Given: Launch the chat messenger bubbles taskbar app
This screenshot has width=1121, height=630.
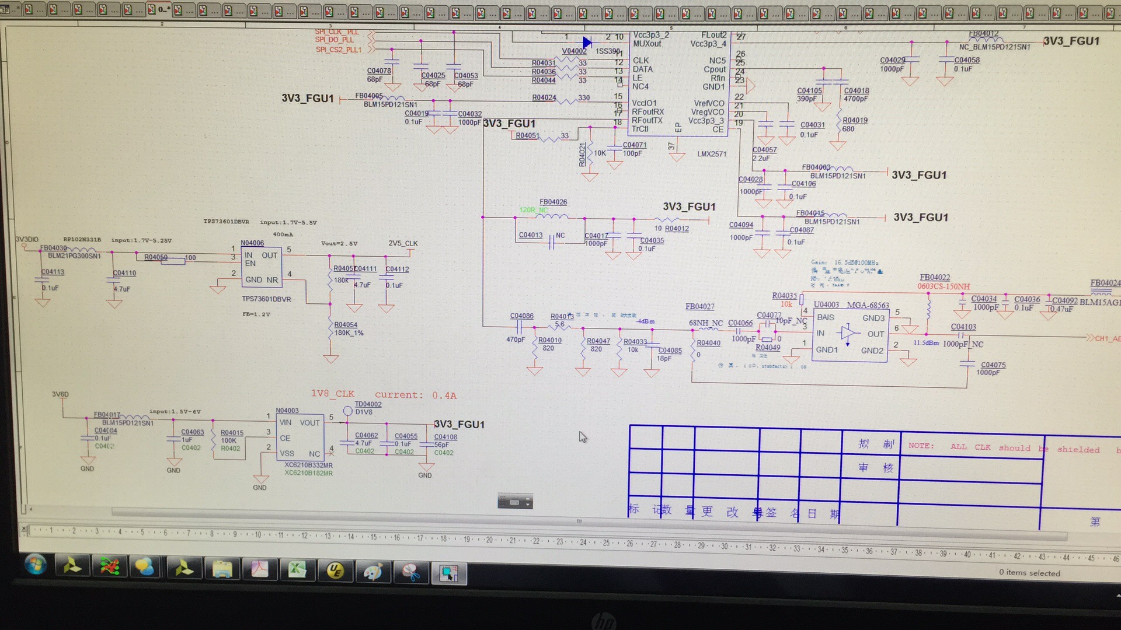Looking at the screenshot, I should point(145,567).
